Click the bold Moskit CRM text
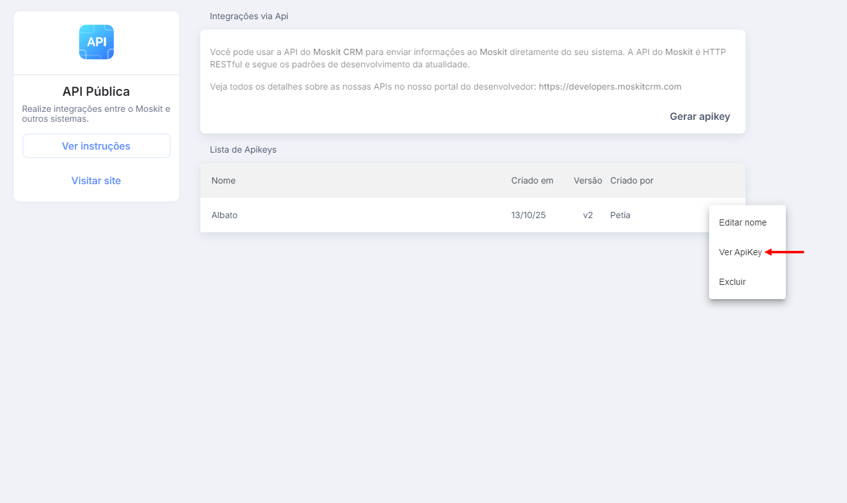Viewport: 847px width, 503px height. [338, 52]
